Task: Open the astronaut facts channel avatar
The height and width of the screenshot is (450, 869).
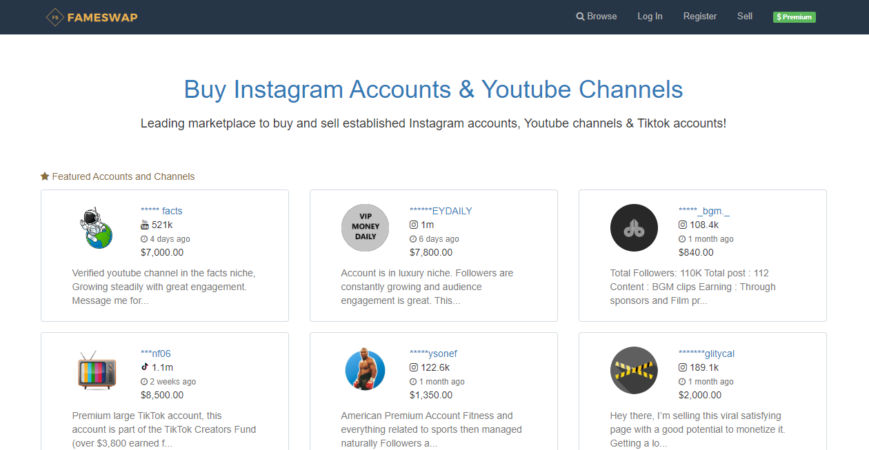Action: tap(97, 228)
